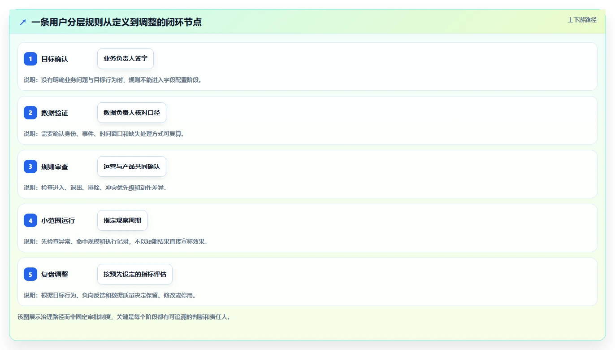
Task: Click the 数据负责人核对口径 chip
Action: click(x=132, y=113)
